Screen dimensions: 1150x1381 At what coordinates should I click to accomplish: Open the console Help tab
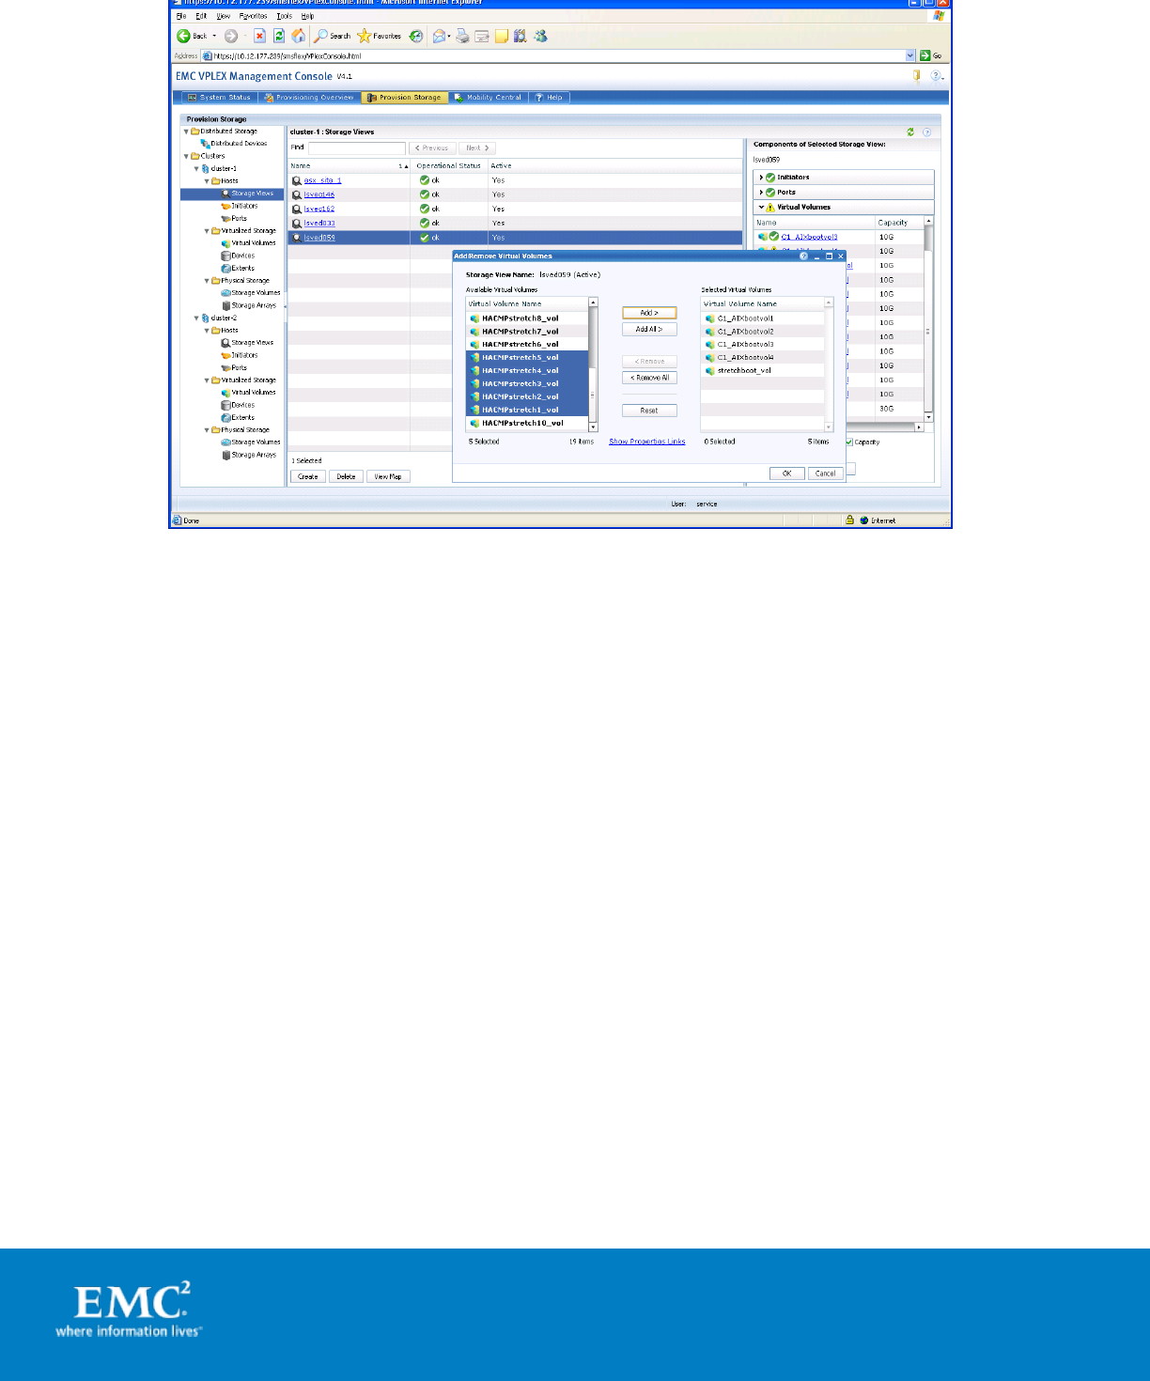549,98
